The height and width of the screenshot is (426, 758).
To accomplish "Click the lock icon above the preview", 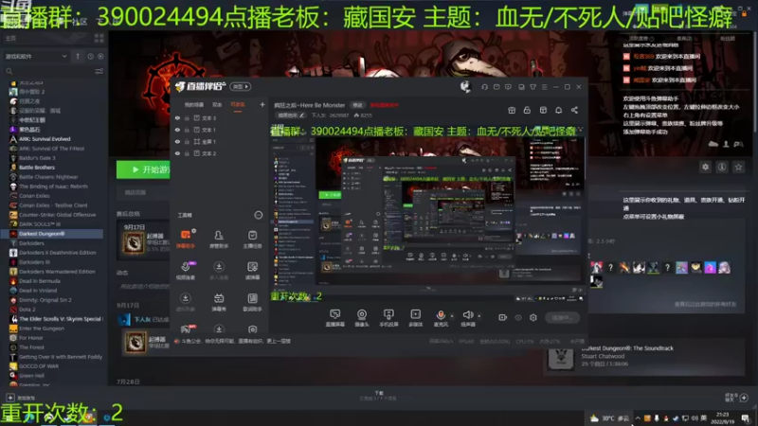I will point(527,110).
